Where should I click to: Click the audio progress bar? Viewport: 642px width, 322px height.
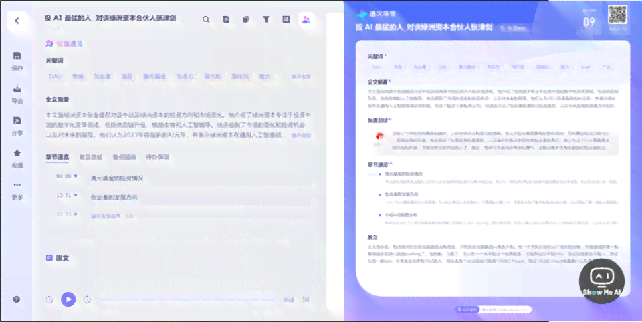coord(189,300)
